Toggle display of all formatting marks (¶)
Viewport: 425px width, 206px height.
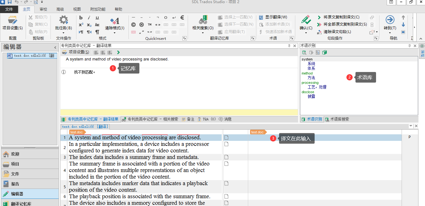[97, 32]
